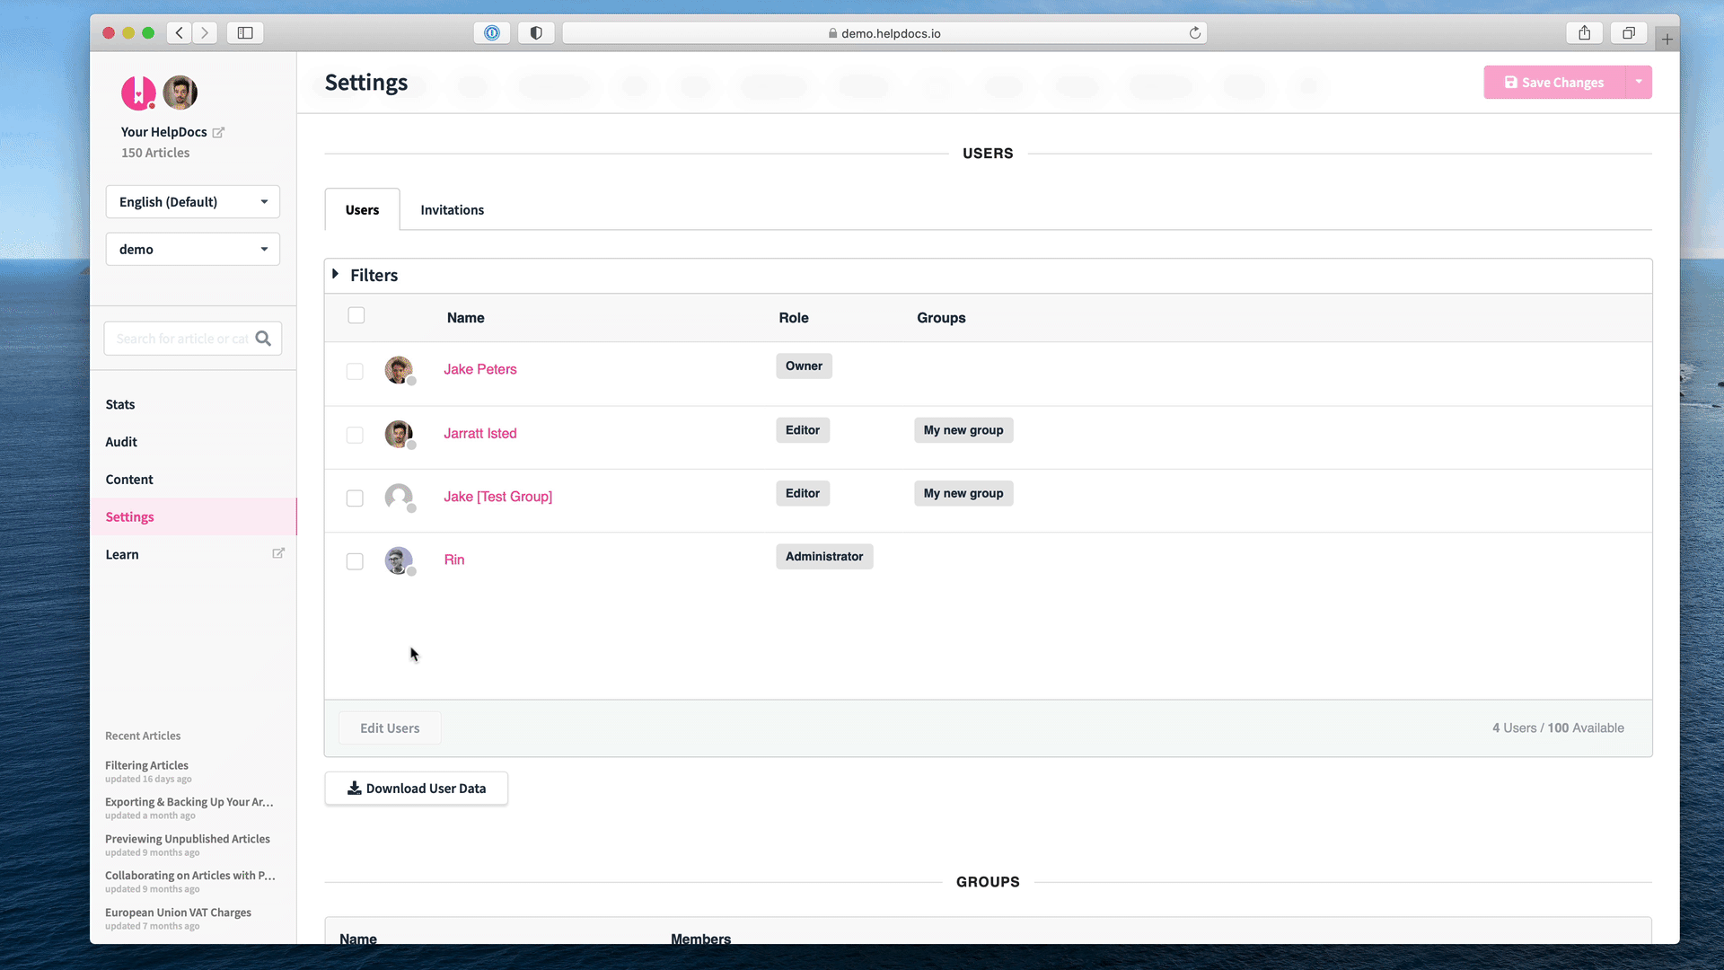Click Administrator role badge
This screenshot has height=970, width=1724.
[824, 557]
